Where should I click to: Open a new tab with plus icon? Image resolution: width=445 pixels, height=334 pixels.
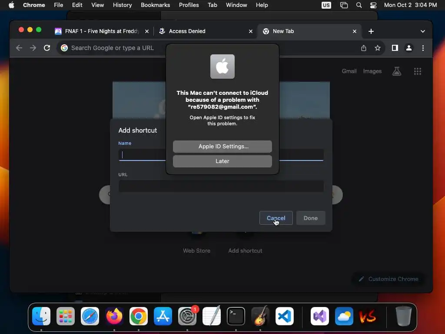coord(371,31)
